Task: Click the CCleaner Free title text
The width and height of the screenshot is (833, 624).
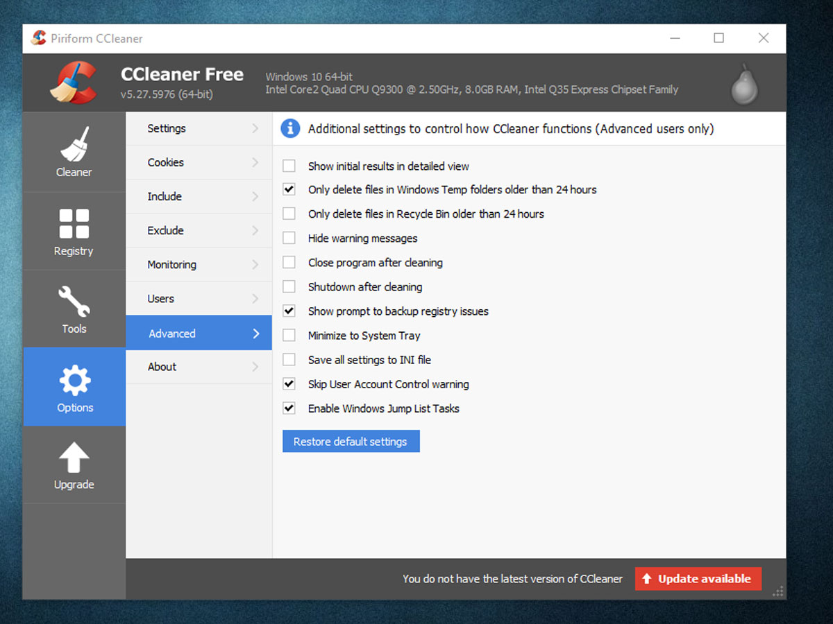Action: [x=182, y=74]
